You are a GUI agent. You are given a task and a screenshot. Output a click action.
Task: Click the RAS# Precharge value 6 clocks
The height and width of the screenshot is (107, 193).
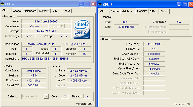(154, 64)
